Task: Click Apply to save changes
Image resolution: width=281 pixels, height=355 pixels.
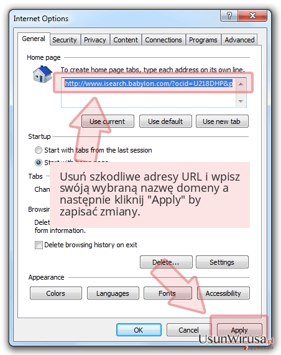Action: 239,330
